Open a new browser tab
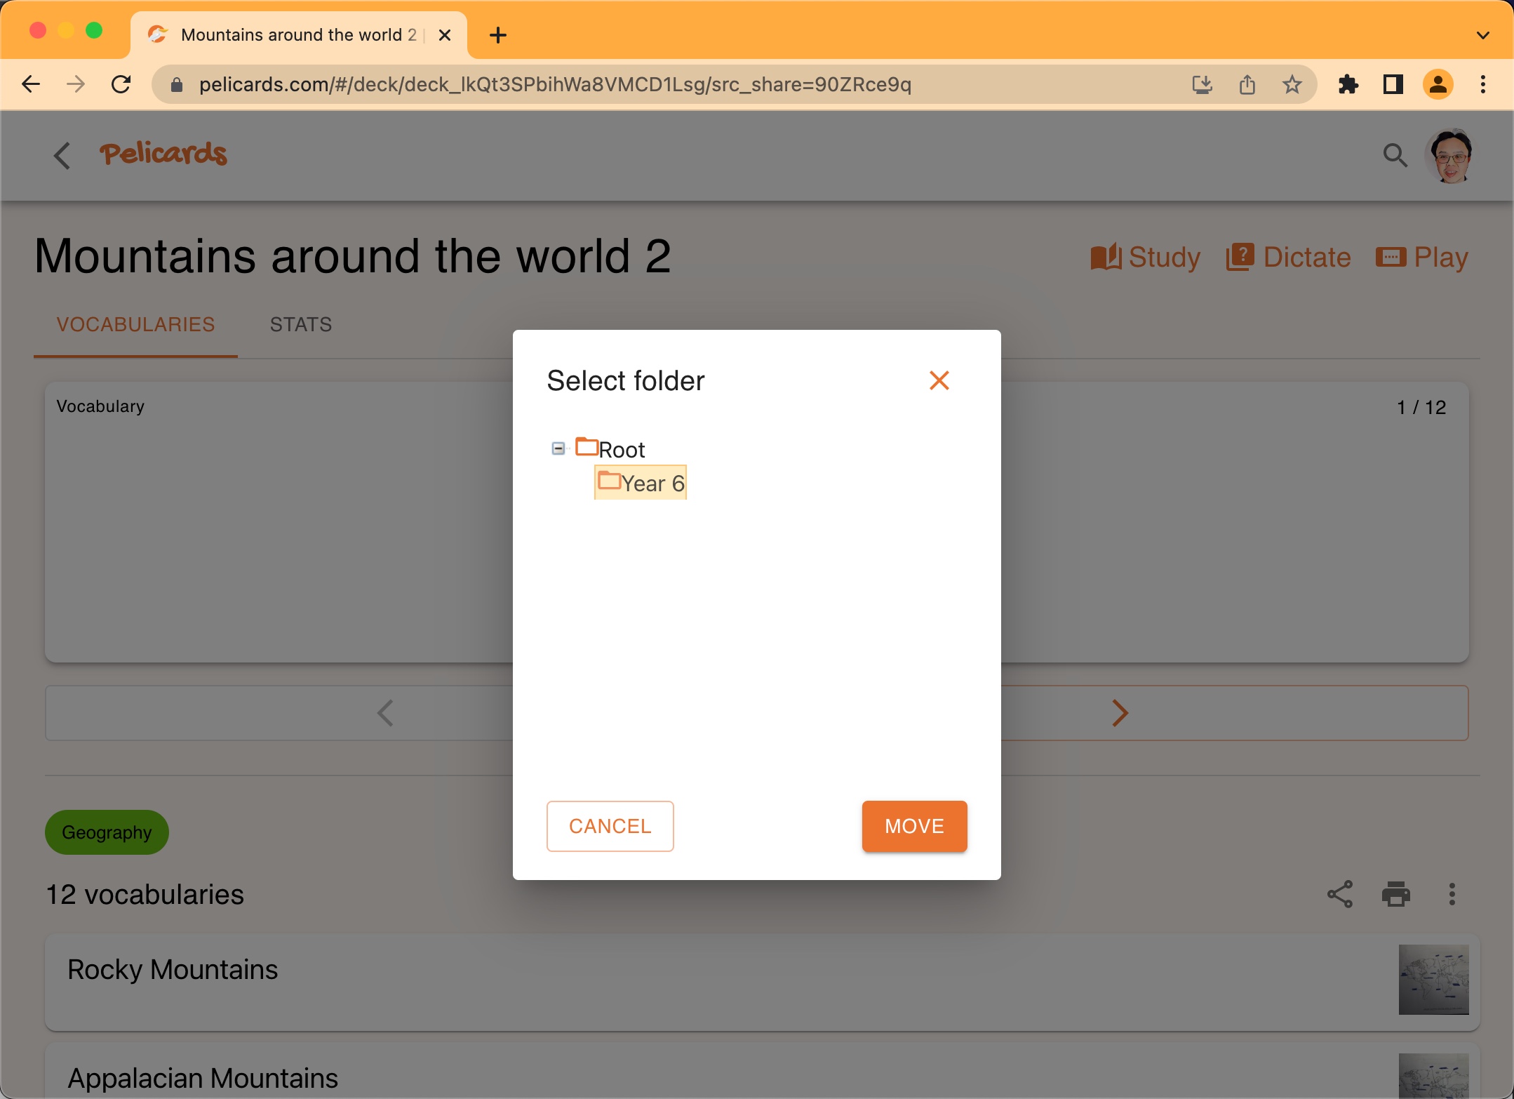Viewport: 1514px width, 1099px height. (498, 35)
